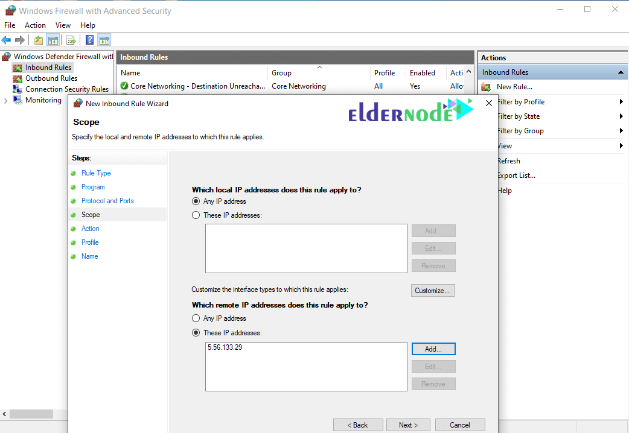Expand the Filter by Profile submenu arrow
This screenshot has width=629, height=433.
pos(621,102)
